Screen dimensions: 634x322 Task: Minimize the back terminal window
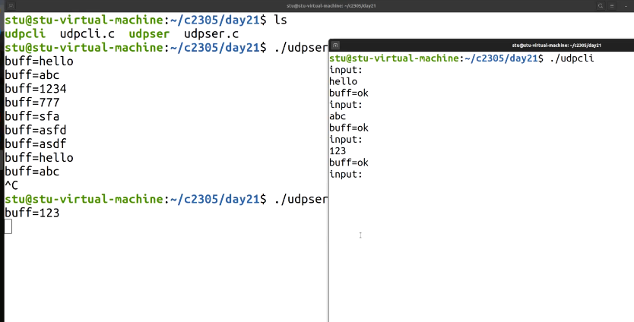coord(626,5)
